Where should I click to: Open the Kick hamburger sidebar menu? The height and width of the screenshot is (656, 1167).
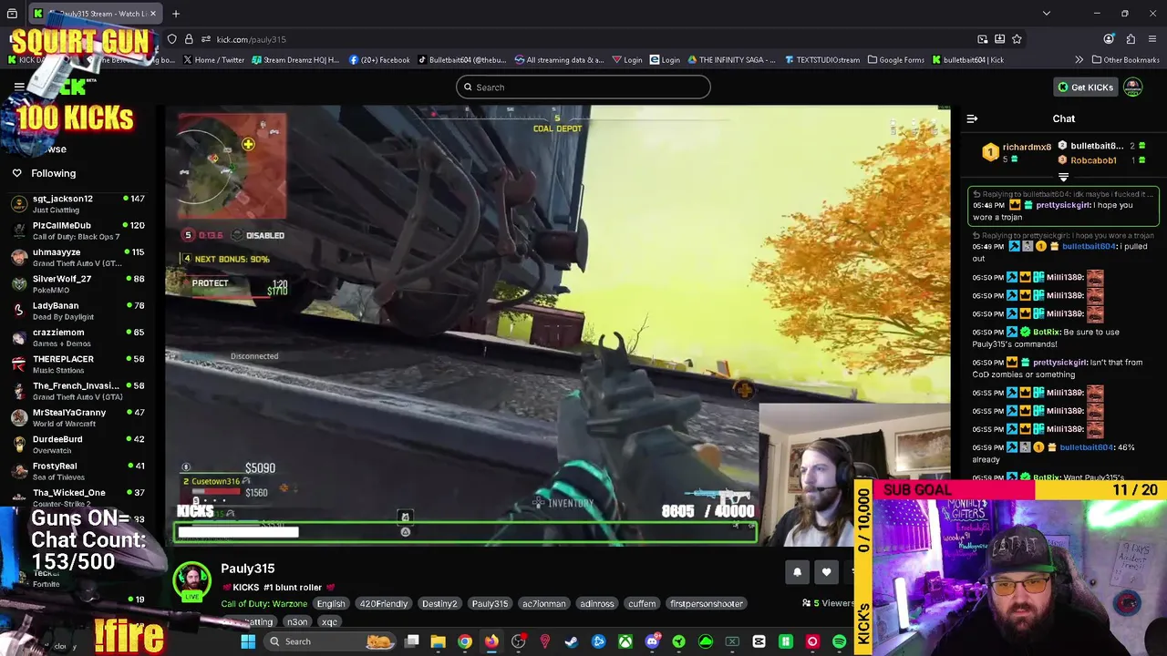[19, 87]
